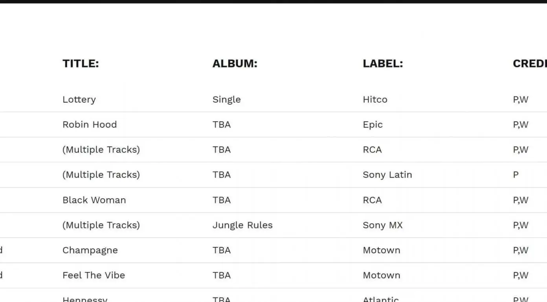Select the Atlantic label cell

381,299
